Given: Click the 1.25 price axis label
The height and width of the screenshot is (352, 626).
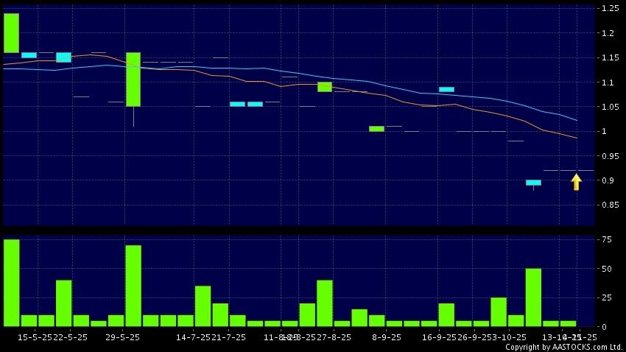Looking at the screenshot, I should pos(609,8).
